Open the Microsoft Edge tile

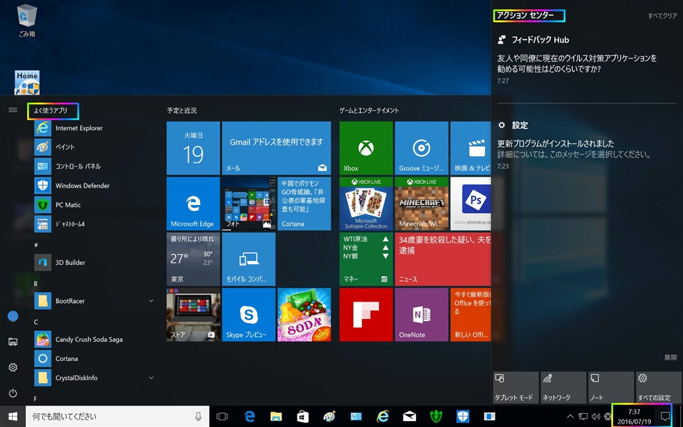pyautogui.click(x=193, y=203)
